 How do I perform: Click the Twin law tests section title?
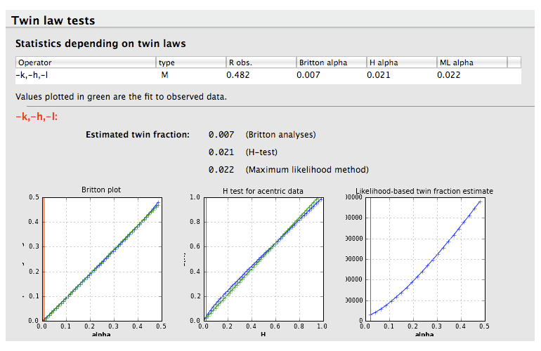(53, 21)
